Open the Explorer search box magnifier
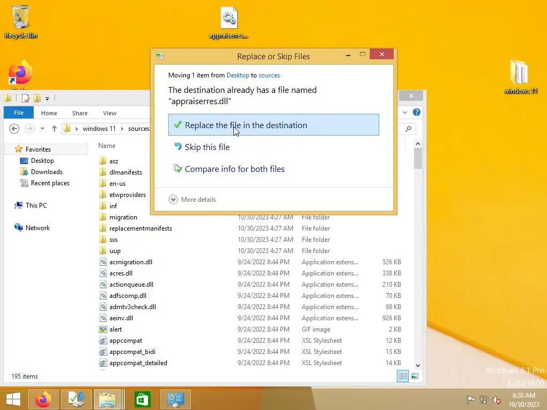 point(409,129)
